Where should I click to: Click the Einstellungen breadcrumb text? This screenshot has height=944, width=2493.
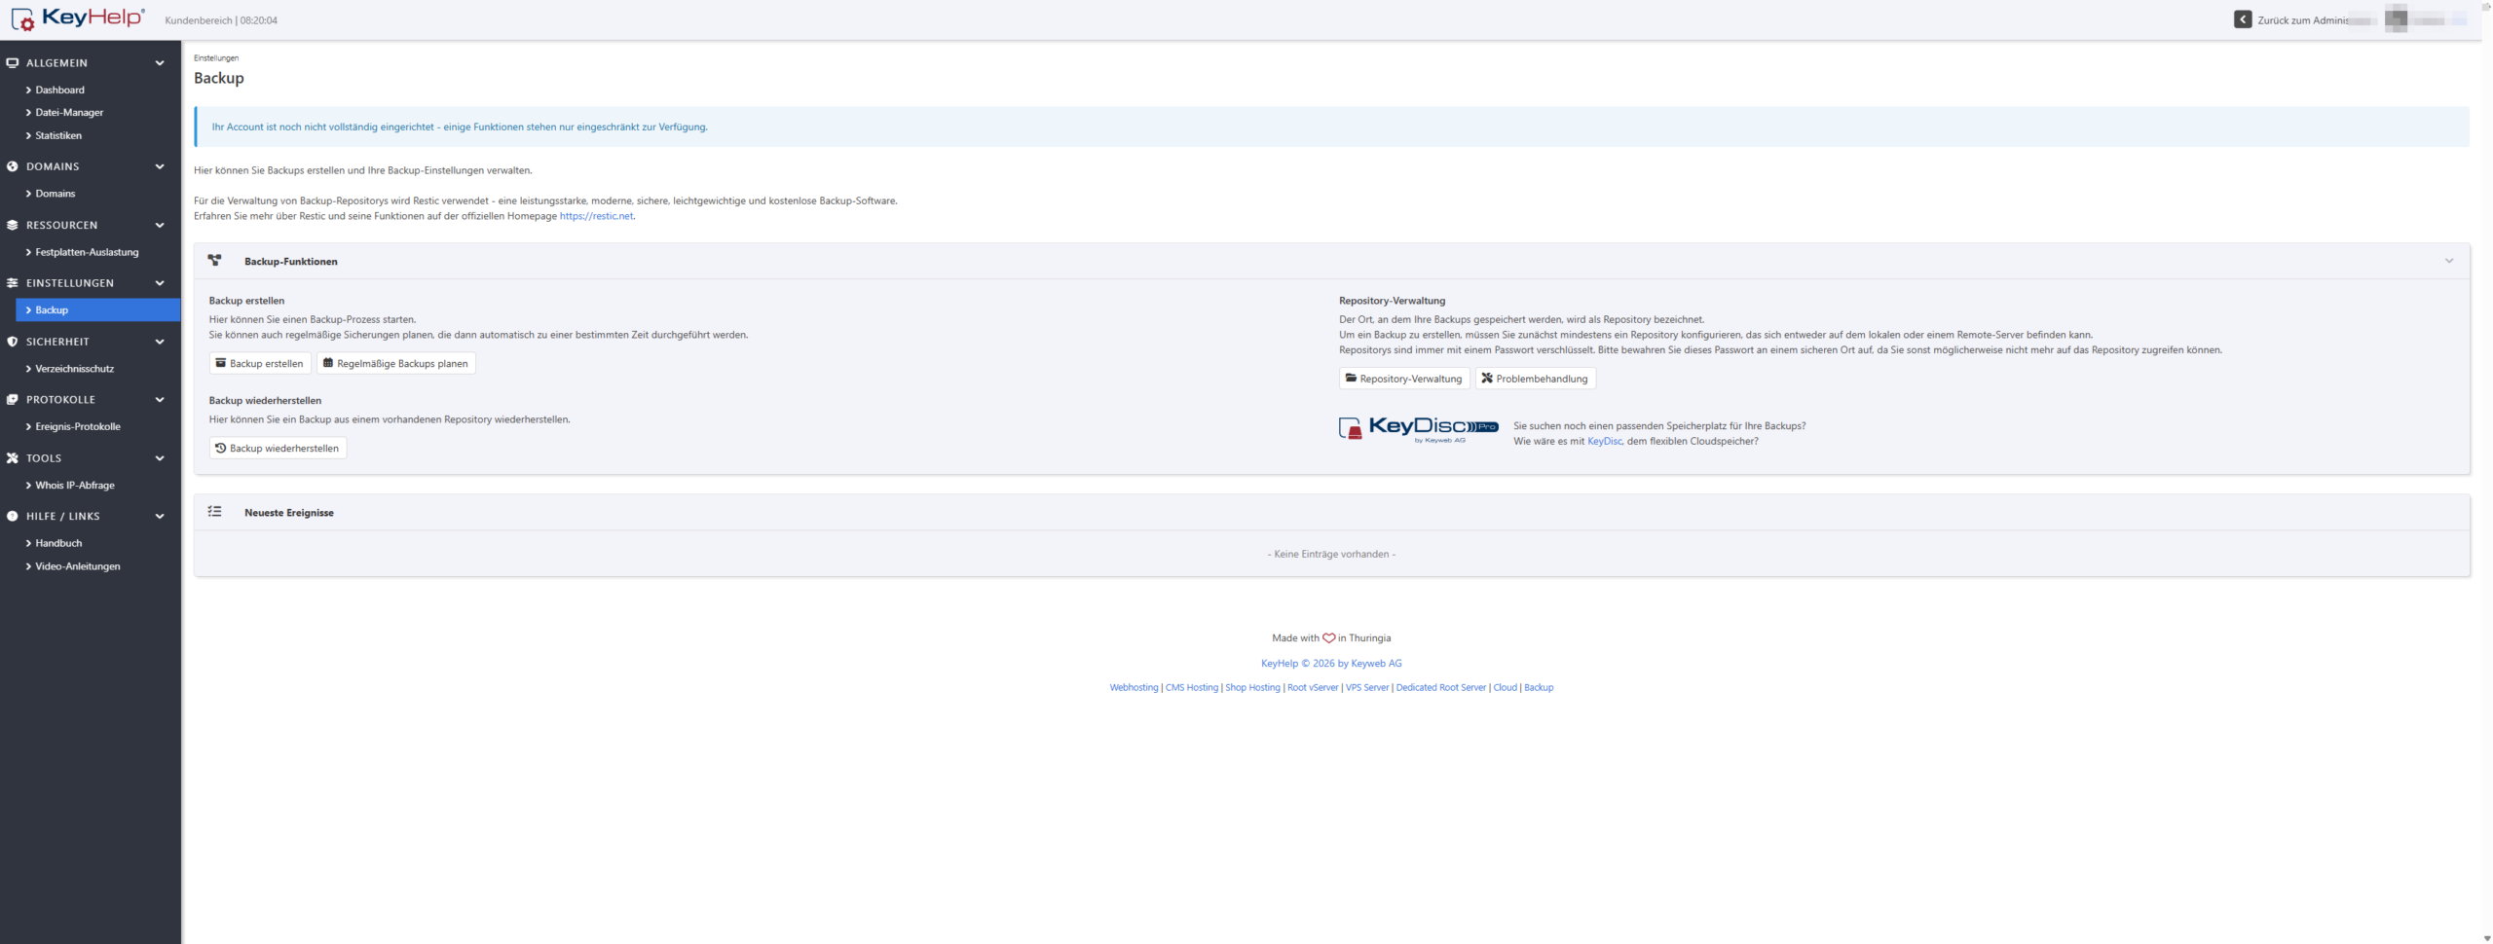click(216, 58)
